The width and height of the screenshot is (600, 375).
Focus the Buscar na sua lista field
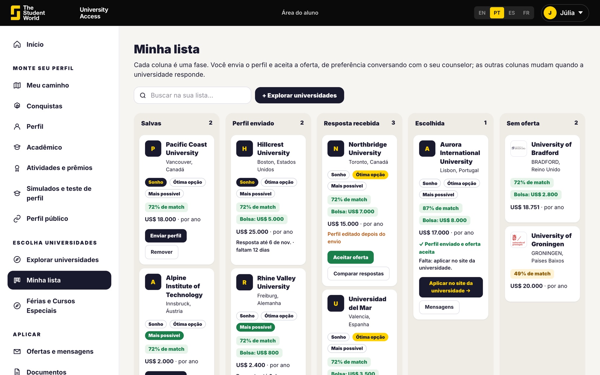point(192,95)
